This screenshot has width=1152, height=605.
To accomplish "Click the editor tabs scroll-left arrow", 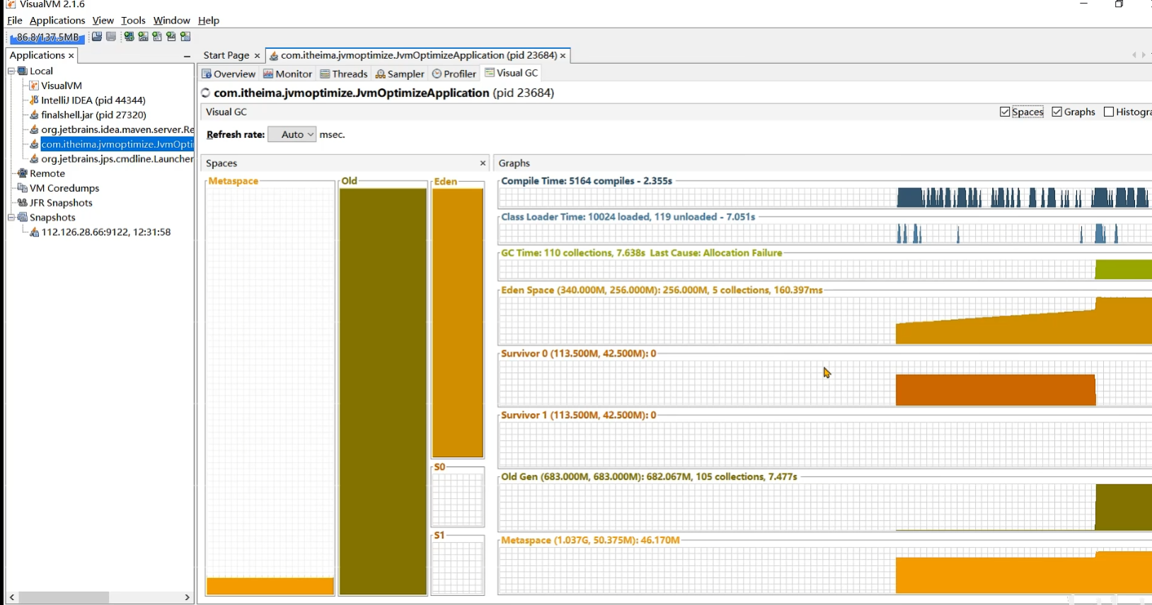I will pos(1134,55).
